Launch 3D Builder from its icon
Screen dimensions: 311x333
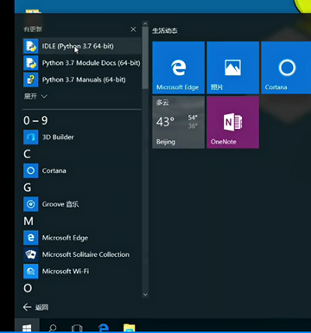point(30,137)
